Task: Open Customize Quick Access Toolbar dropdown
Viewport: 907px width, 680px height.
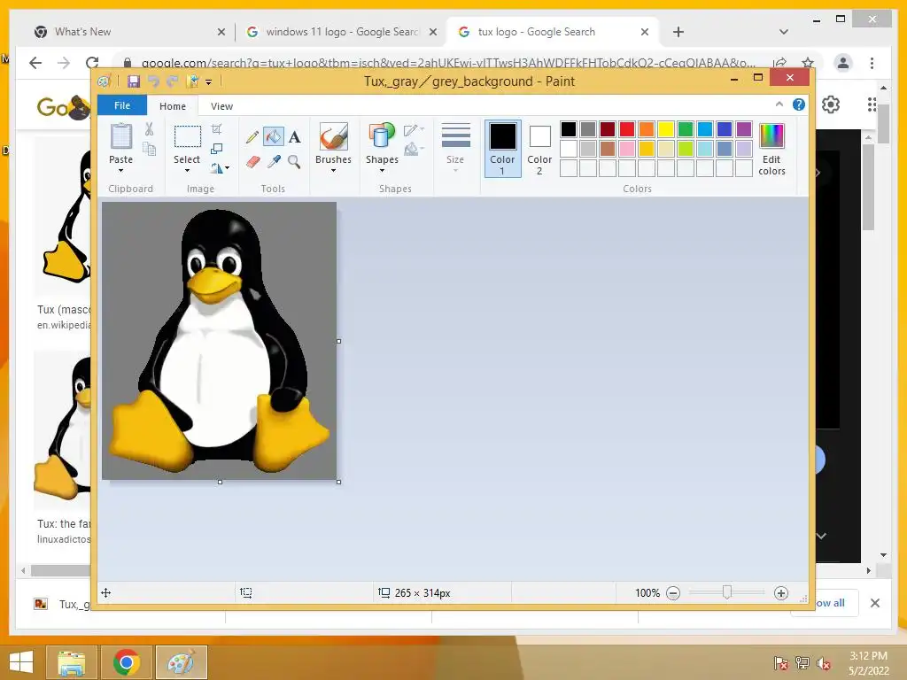Action: click(208, 82)
